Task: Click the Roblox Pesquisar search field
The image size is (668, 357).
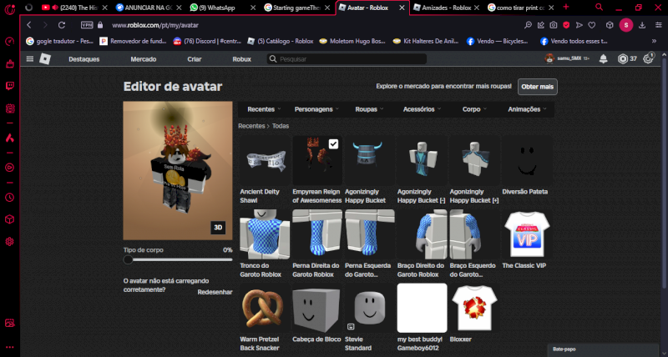Action: (347, 59)
